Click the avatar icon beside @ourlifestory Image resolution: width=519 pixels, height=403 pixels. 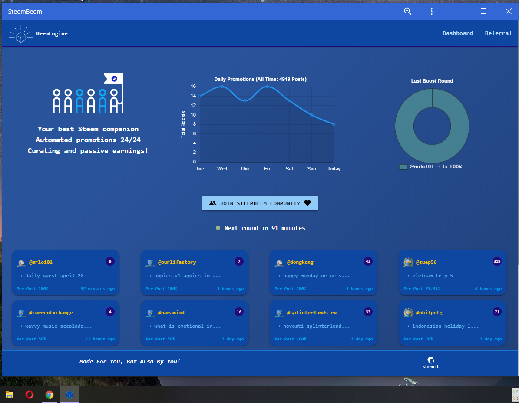pyautogui.click(x=150, y=263)
